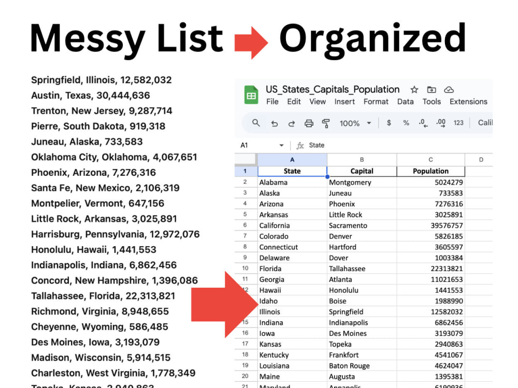This screenshot has width=518, height=388.
Task: Select the Boise cell
Action: (362, 301)
